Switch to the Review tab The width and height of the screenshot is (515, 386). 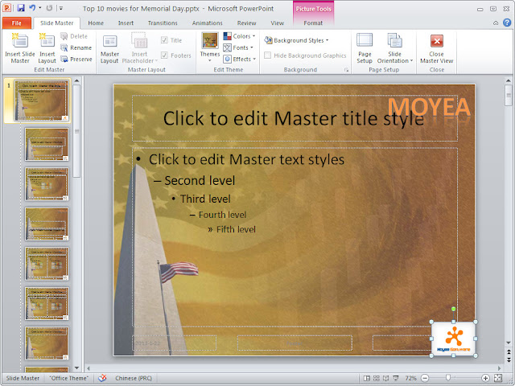click(x=247, y=23)
